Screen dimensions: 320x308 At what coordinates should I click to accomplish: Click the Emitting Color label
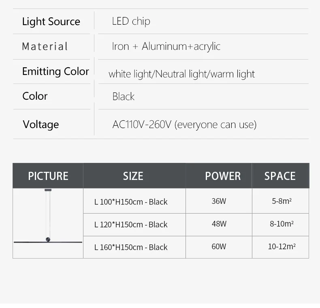point(55,71)
